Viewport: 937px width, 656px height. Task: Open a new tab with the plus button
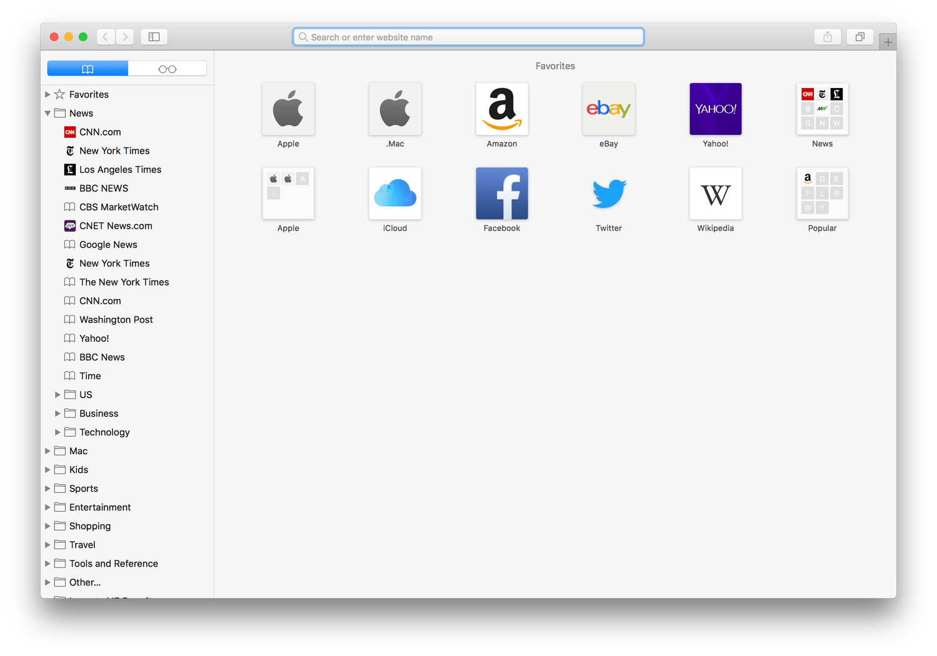[888, 42]
